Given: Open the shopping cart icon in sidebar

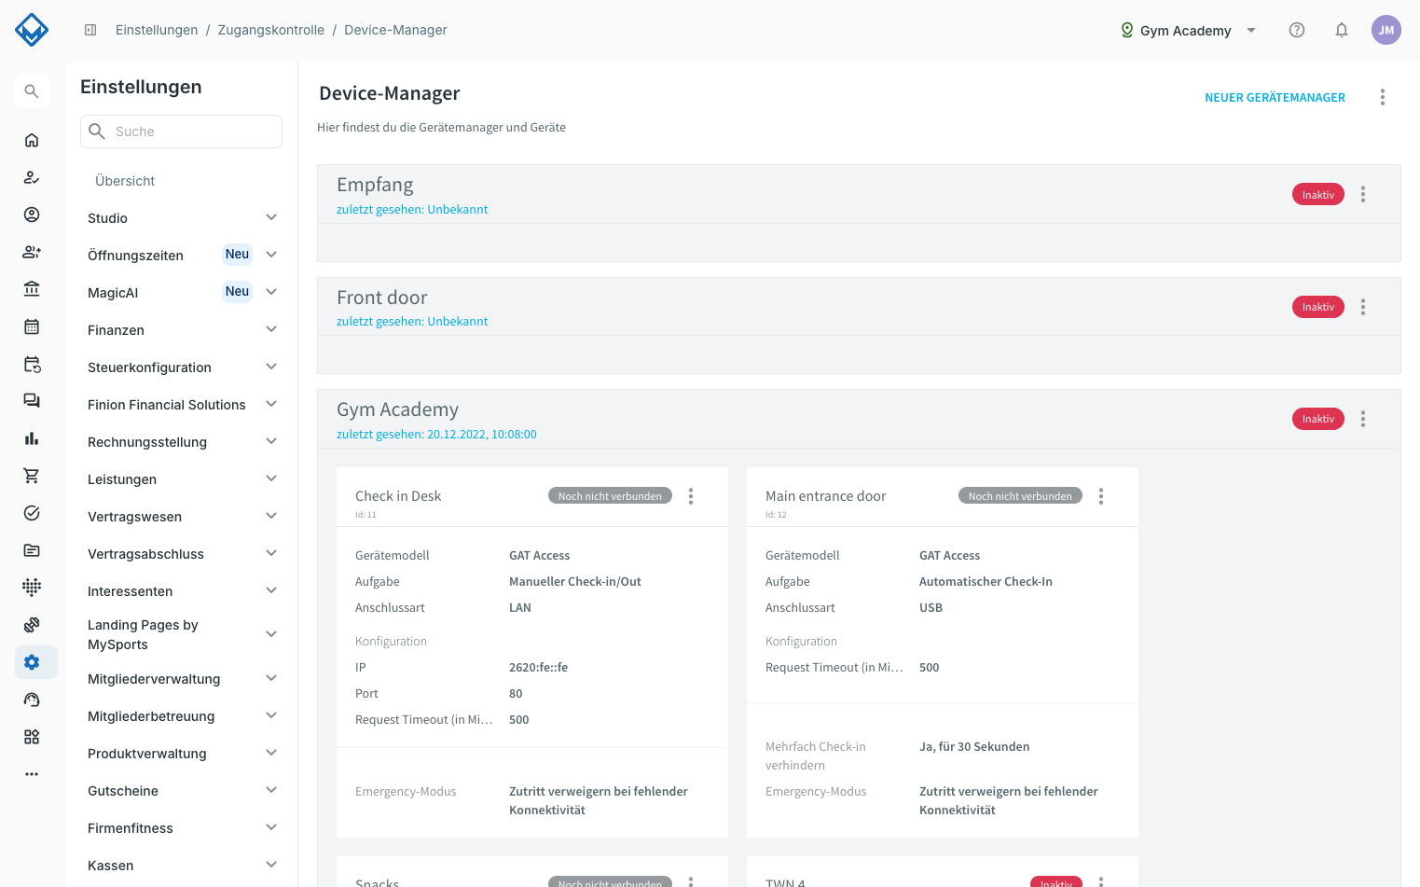Looking at the screenshot, I should (x=32, y=476).
